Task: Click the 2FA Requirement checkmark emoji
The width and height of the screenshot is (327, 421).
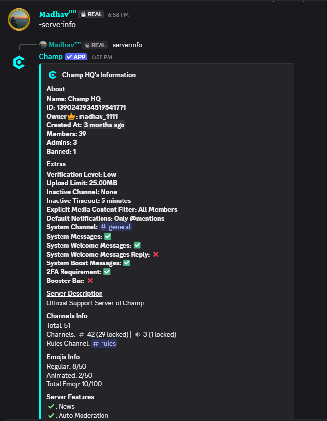Action: point(107,272)
